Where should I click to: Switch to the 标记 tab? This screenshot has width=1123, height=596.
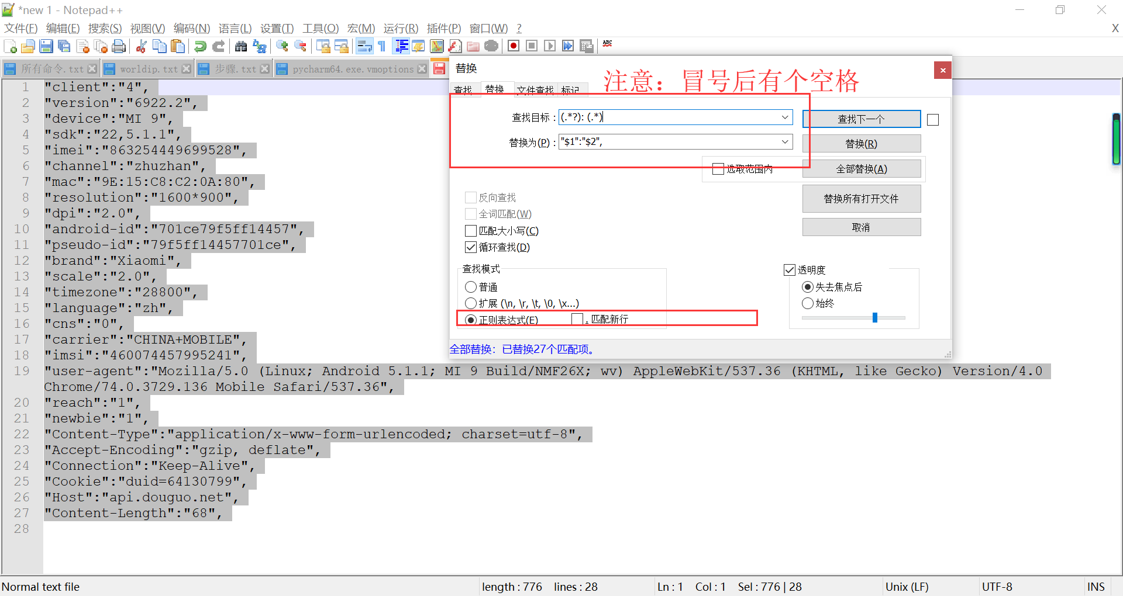570,89
